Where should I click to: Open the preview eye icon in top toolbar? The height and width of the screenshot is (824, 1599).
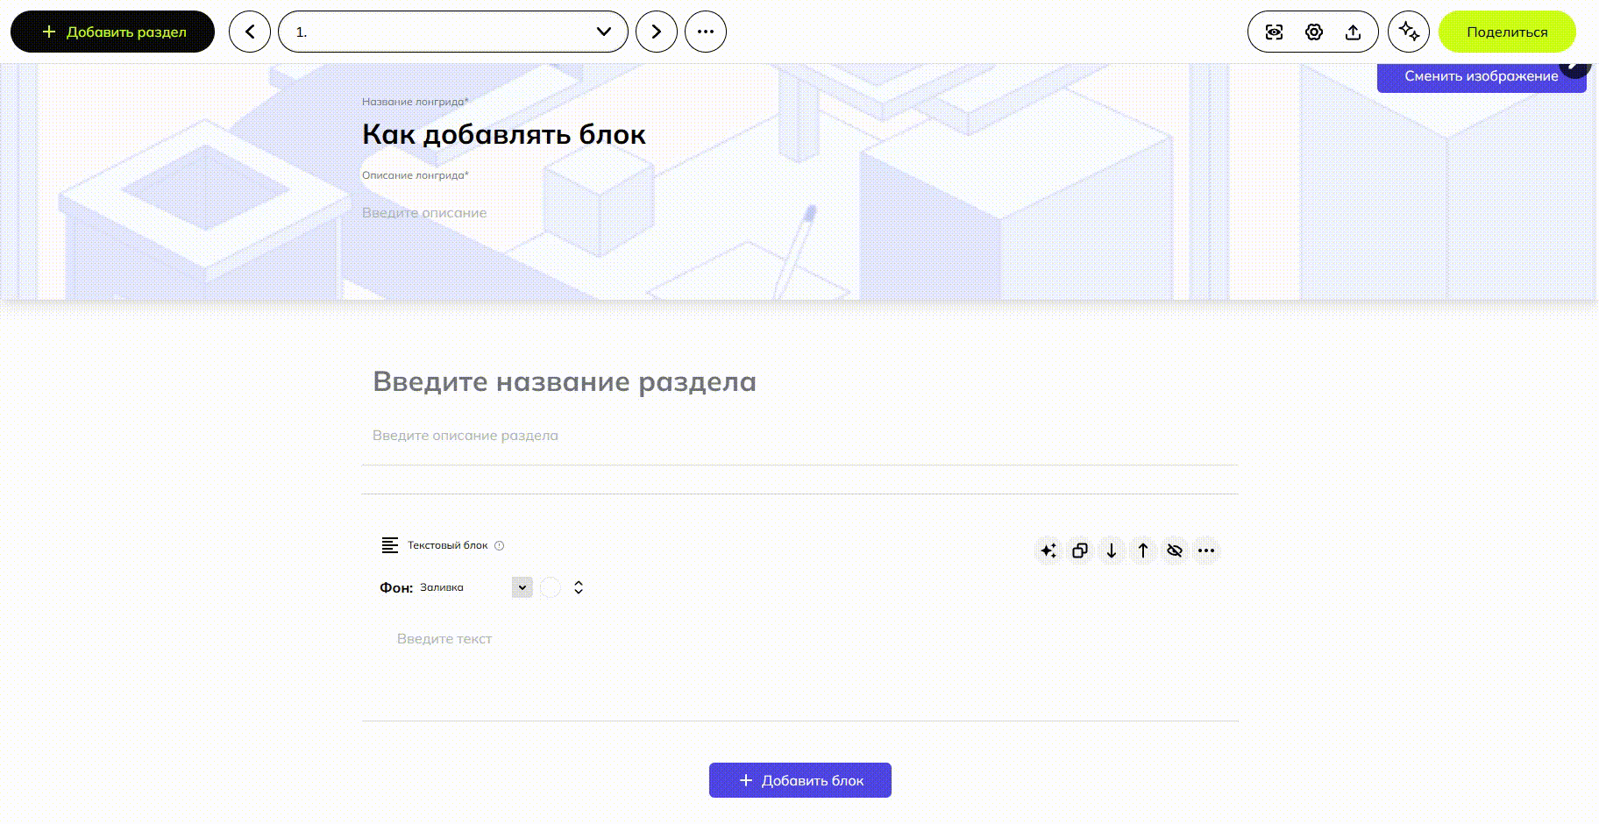1275,32
